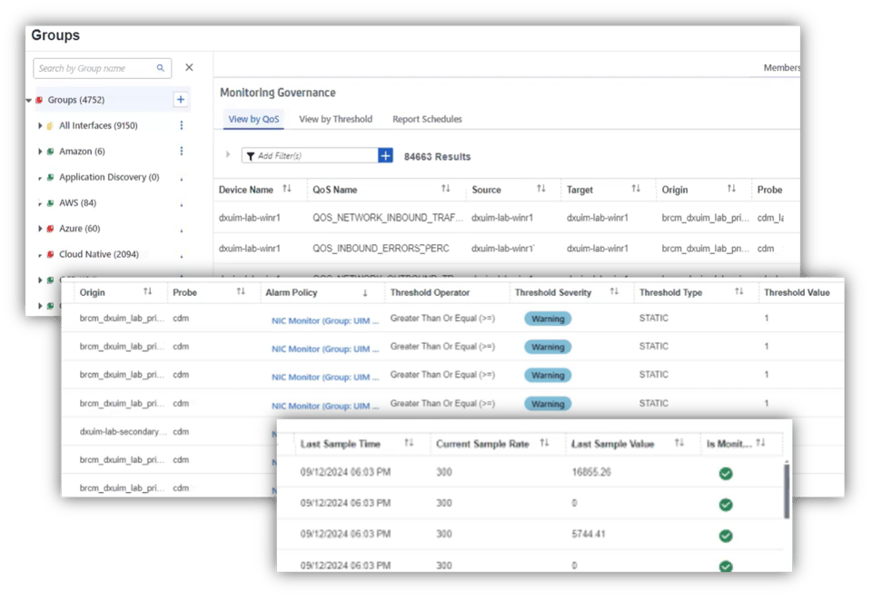Click the red status icon beside Azure
872x599 pixels.
click(52, 228)
